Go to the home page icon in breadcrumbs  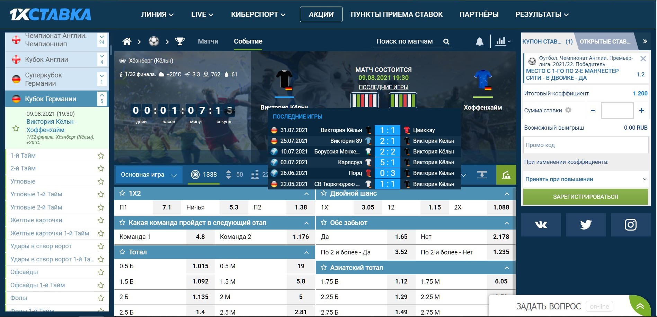(127, 41)
